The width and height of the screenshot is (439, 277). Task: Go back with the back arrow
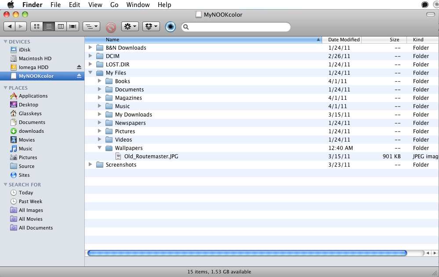pos(9,26)
